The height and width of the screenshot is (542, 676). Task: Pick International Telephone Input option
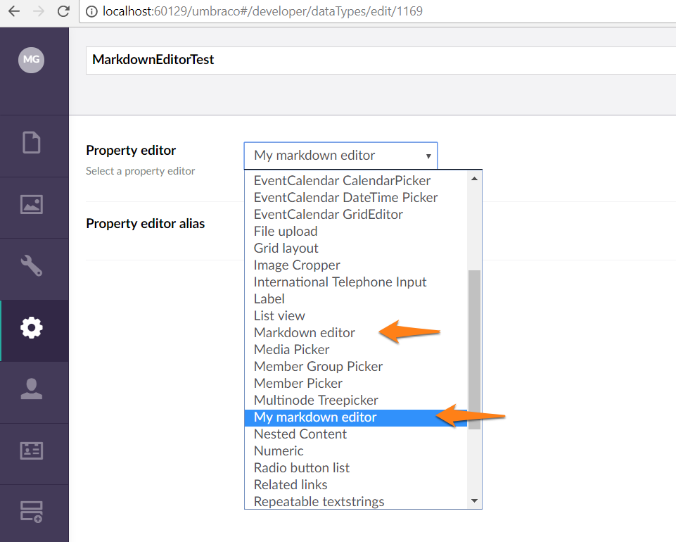[x=356, y=282]
